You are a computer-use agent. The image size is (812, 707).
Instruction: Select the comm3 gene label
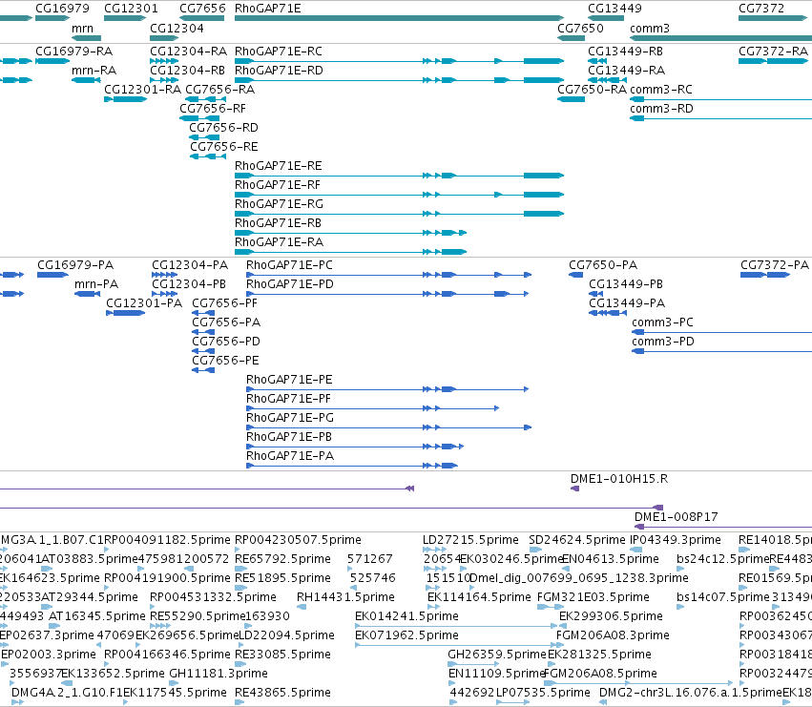(x=650, y=28)
